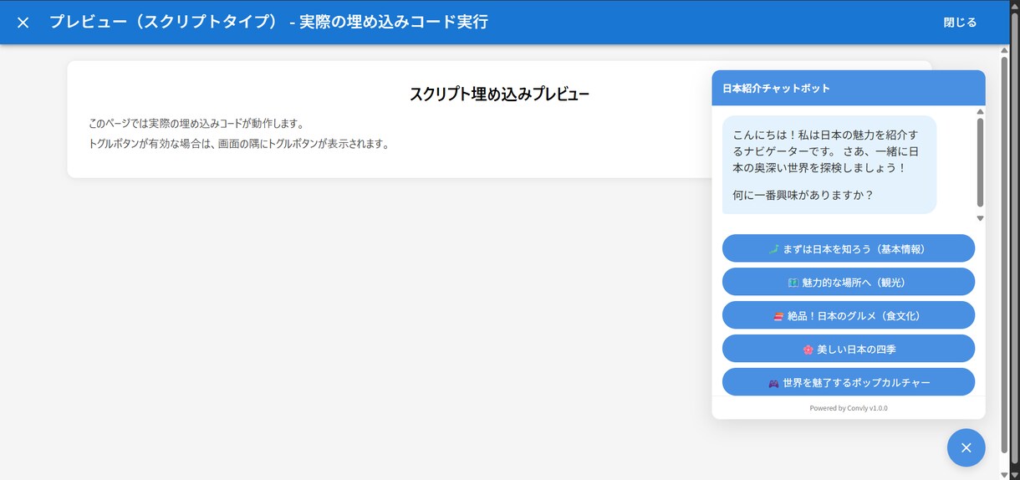Viewport: 1020px width, 480px height.
Task: Select 美しい日本の四季 option
Action: [849, 349]
